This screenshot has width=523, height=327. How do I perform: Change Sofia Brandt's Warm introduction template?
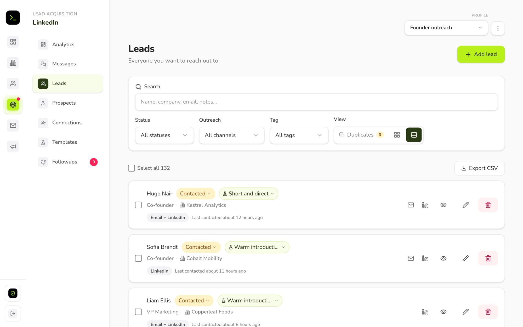[257, 247]
